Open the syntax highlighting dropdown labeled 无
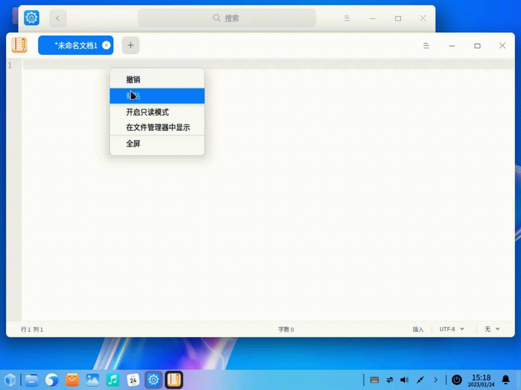521x390 pixels. point(491,329)
